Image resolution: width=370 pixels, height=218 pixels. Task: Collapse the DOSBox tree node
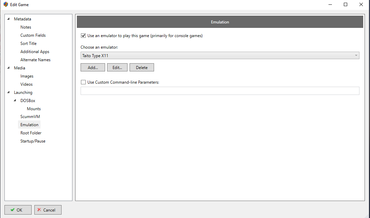click(15, 100)
